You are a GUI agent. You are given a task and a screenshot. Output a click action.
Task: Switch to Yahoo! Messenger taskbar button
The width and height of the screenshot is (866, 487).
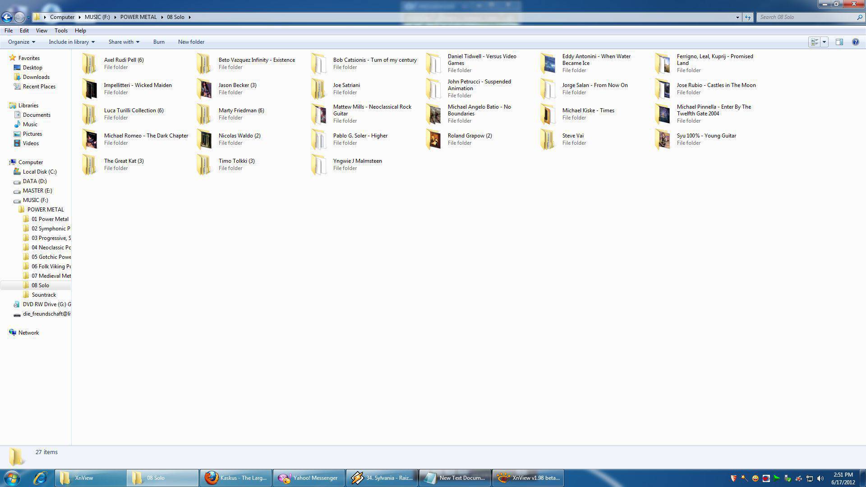tap(309, 478)
